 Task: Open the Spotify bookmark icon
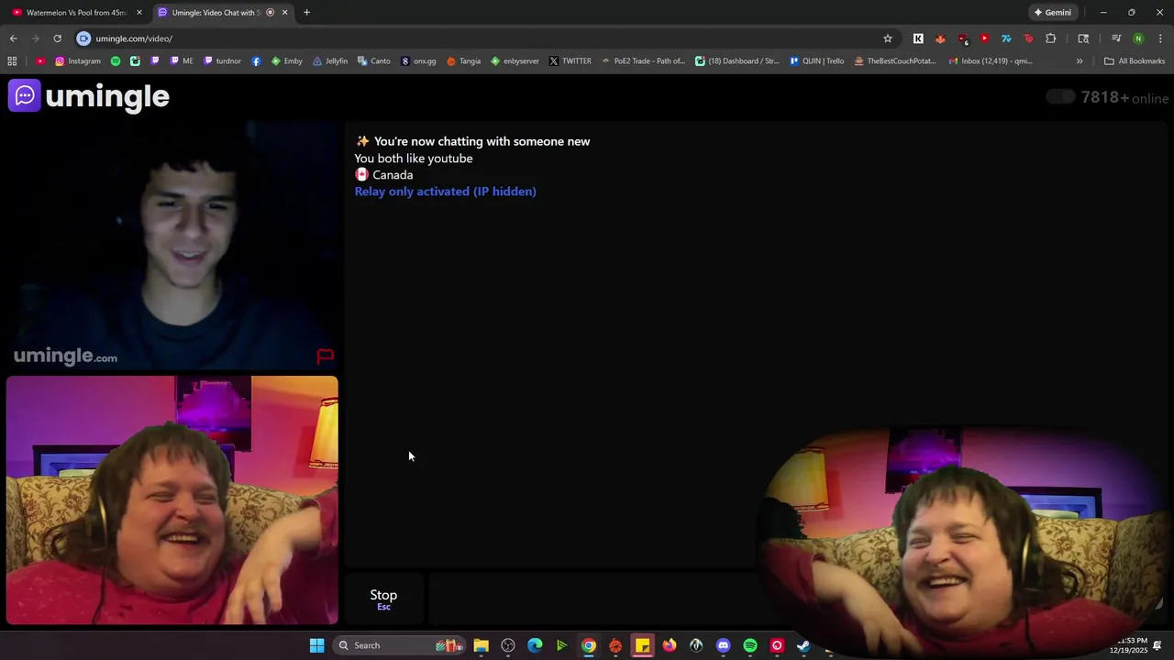(x=116, y=61)
